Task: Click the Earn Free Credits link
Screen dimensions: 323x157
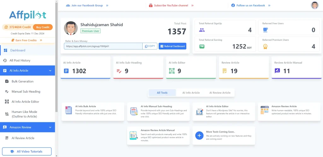Action: click(26, 40)
